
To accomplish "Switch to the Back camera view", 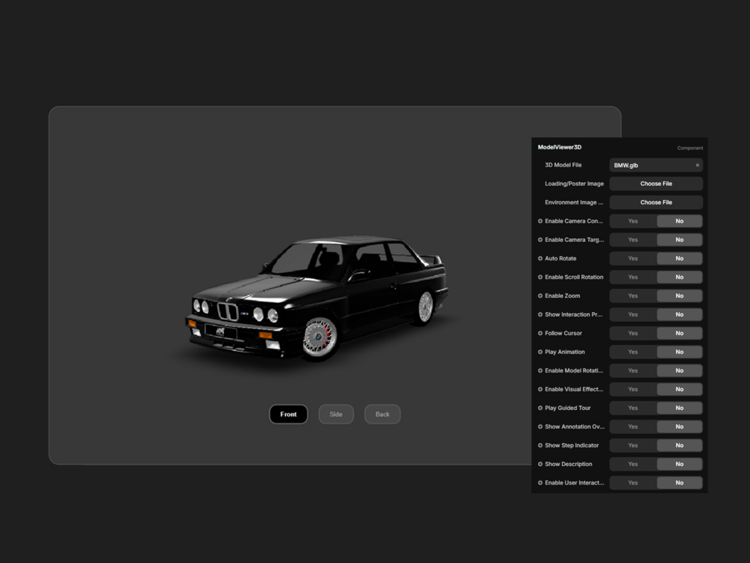I will (x=382, y=414).
